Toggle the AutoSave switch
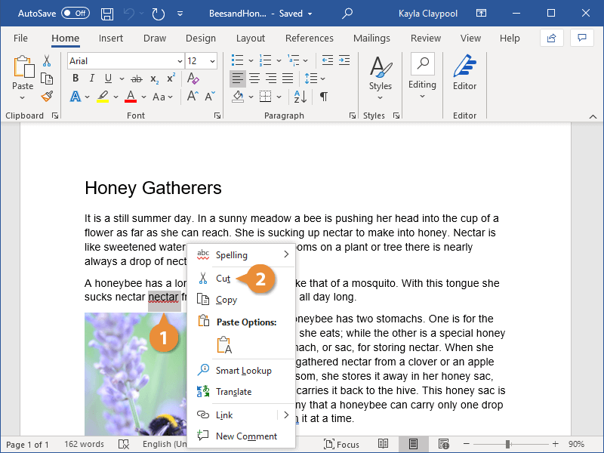 pyautogui.click(x=75, y=14)
